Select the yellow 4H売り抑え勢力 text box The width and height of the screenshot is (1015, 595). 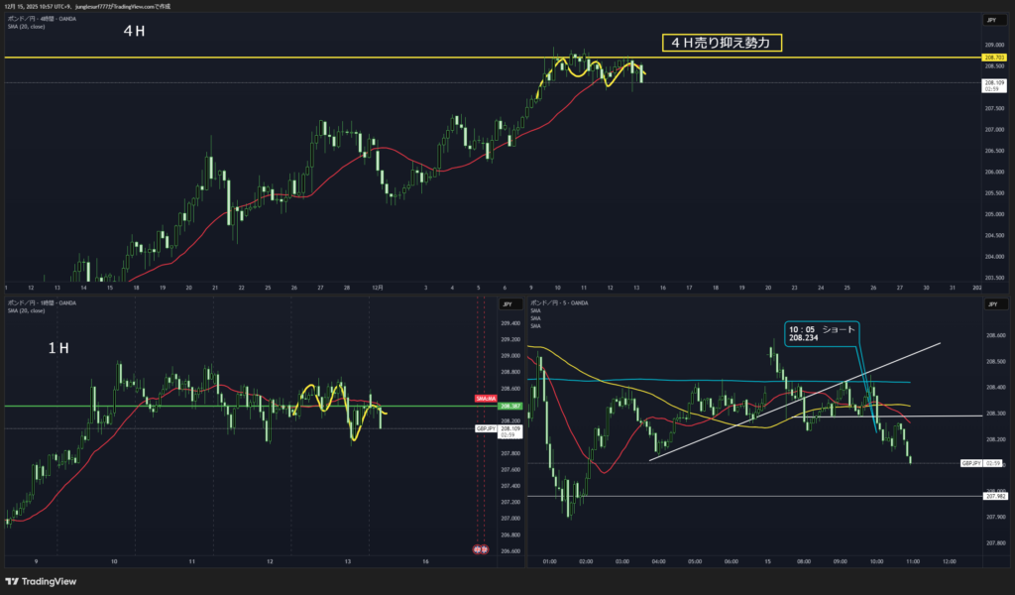[x=722, y=43]
